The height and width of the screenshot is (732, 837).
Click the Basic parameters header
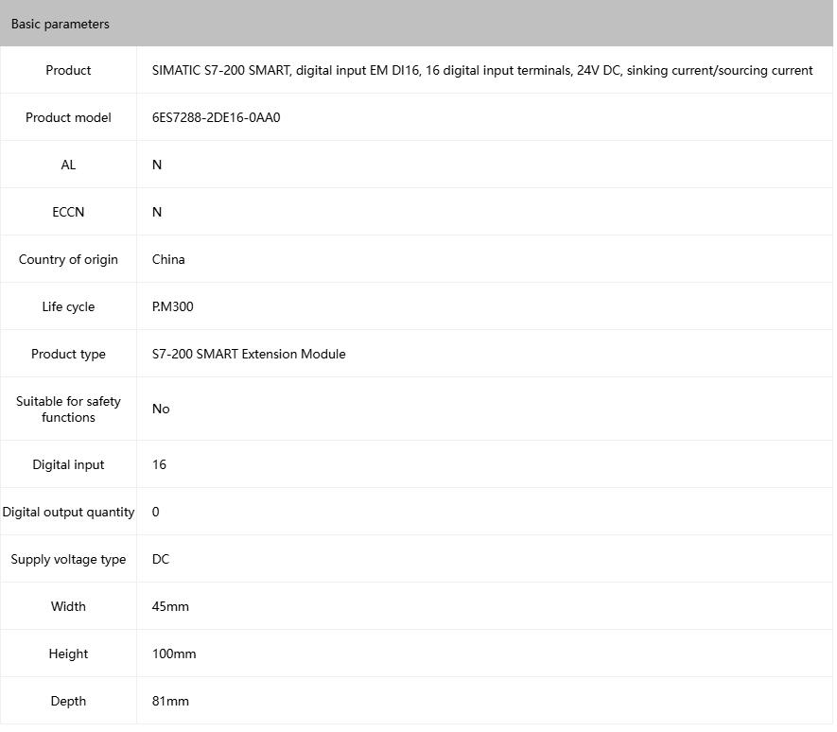pos(61,24)
